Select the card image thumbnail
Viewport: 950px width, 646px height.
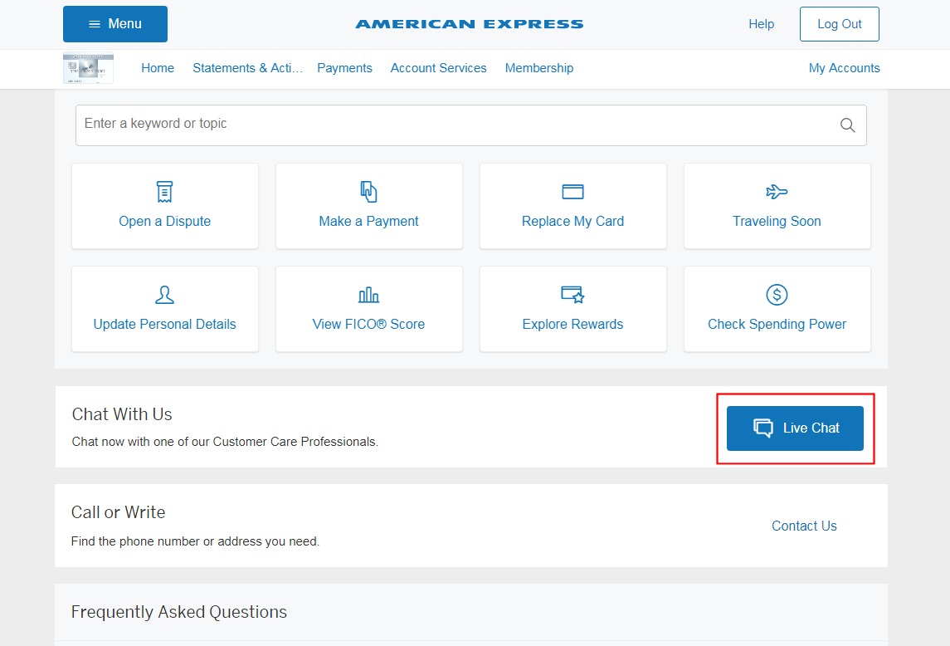pyautogui.click(x=89, y=68)
